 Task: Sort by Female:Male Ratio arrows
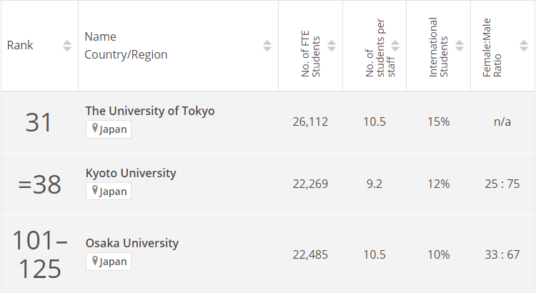point(522,46)
